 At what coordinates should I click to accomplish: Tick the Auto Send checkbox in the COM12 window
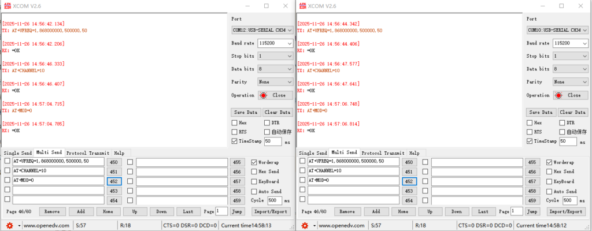click(x=254, y=191)
